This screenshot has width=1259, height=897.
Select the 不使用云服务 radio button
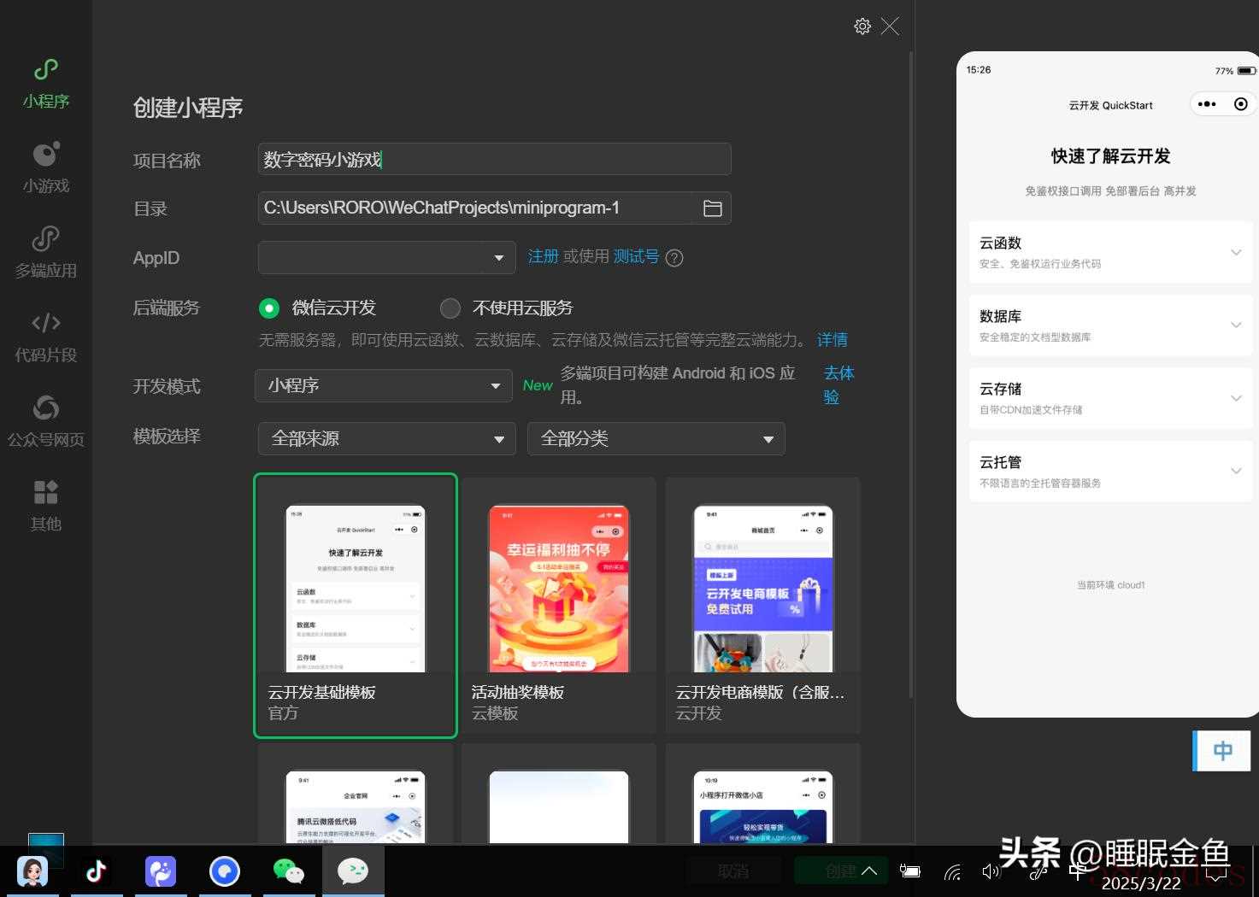coord(450,308)
